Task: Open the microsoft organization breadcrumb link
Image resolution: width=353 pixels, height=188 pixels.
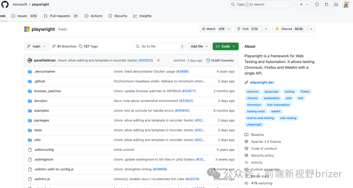Action: [x=20, y=5]
